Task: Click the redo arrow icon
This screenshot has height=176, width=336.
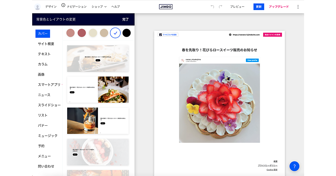Action: [x=220, y=7]
